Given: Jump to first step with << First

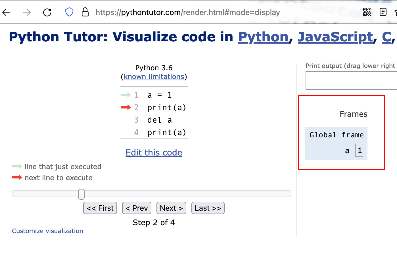Looking at the screenshot, I should point(100,208).
